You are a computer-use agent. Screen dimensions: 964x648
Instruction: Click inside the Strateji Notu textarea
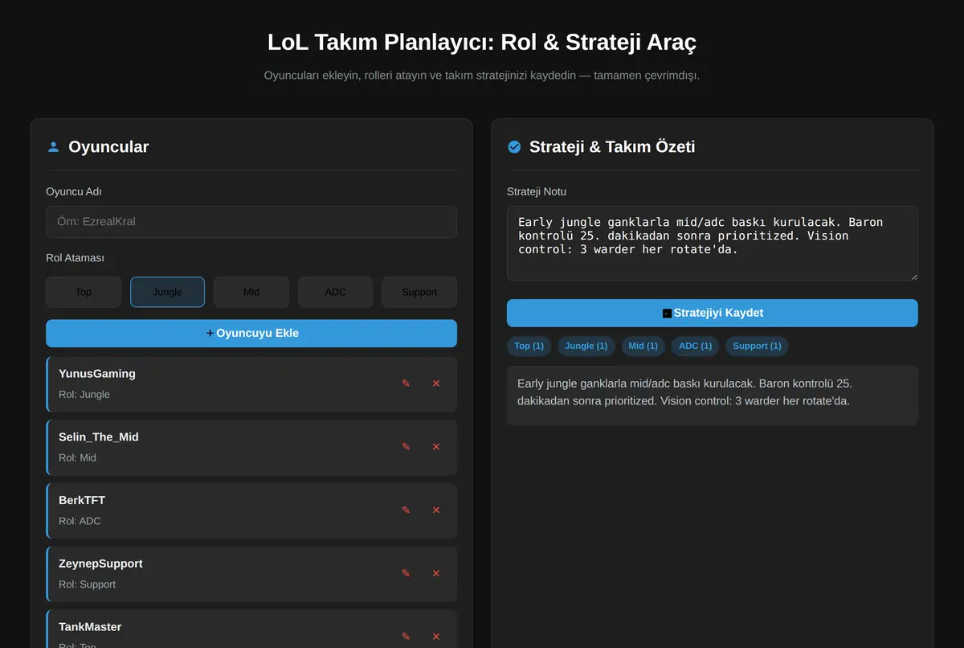point(712,244)
